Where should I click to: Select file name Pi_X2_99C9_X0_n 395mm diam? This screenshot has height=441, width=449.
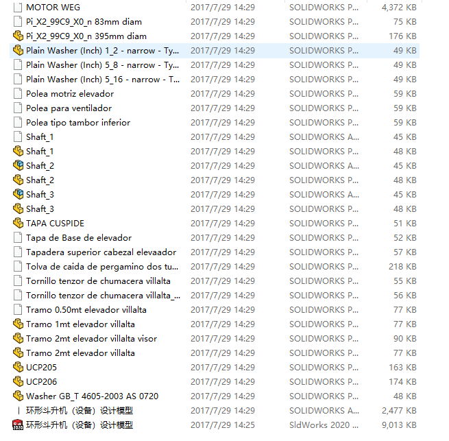(x=86, y=36)
